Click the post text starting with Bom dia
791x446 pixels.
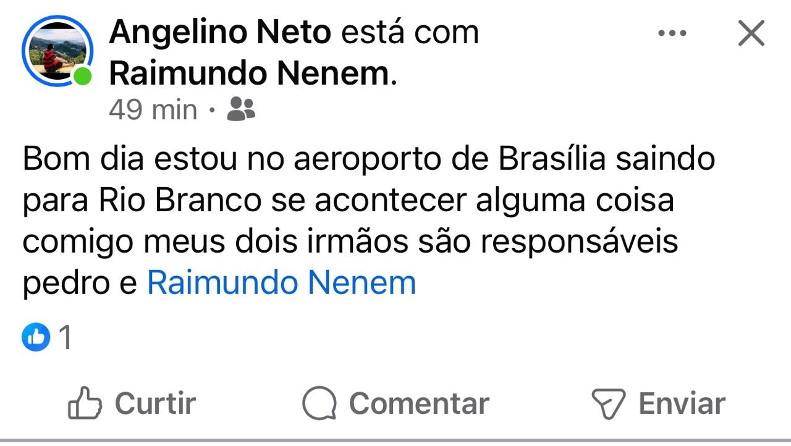(368, 159)
